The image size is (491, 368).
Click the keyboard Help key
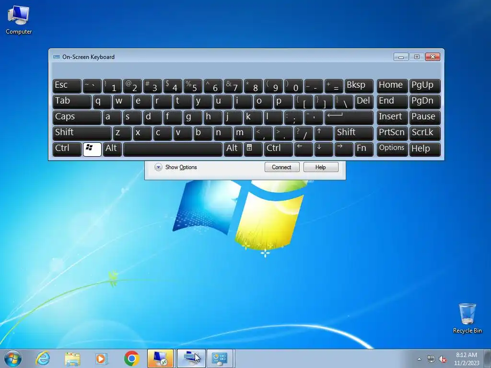[x=425, y=149]
